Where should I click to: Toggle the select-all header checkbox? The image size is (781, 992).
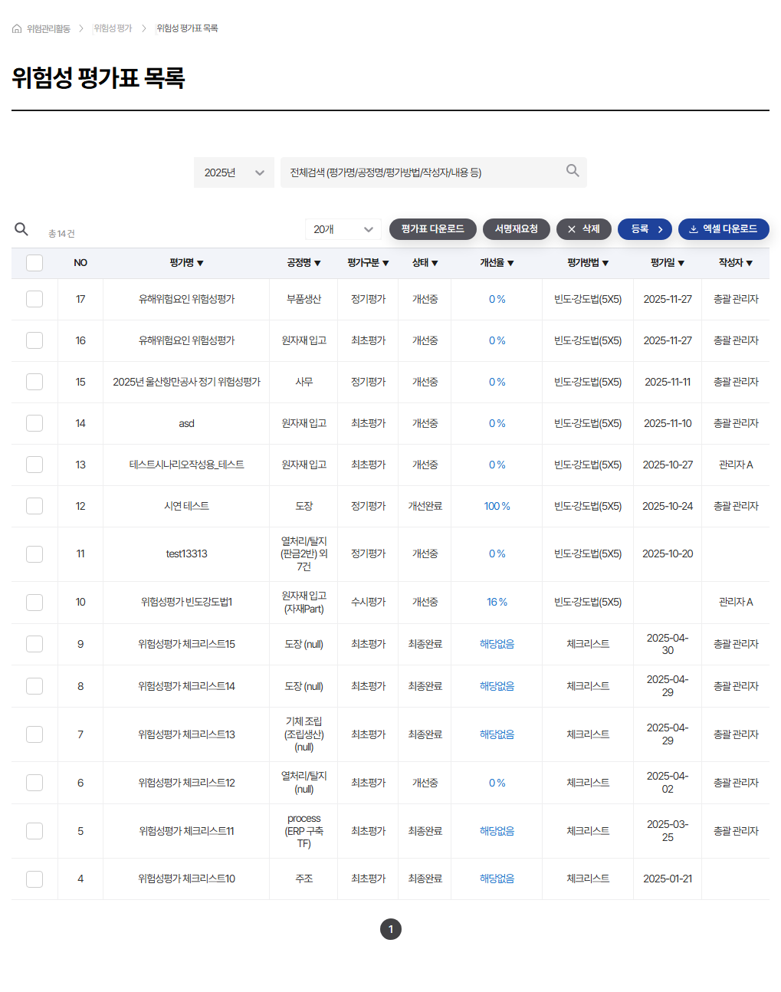click(x=34, y=263)
